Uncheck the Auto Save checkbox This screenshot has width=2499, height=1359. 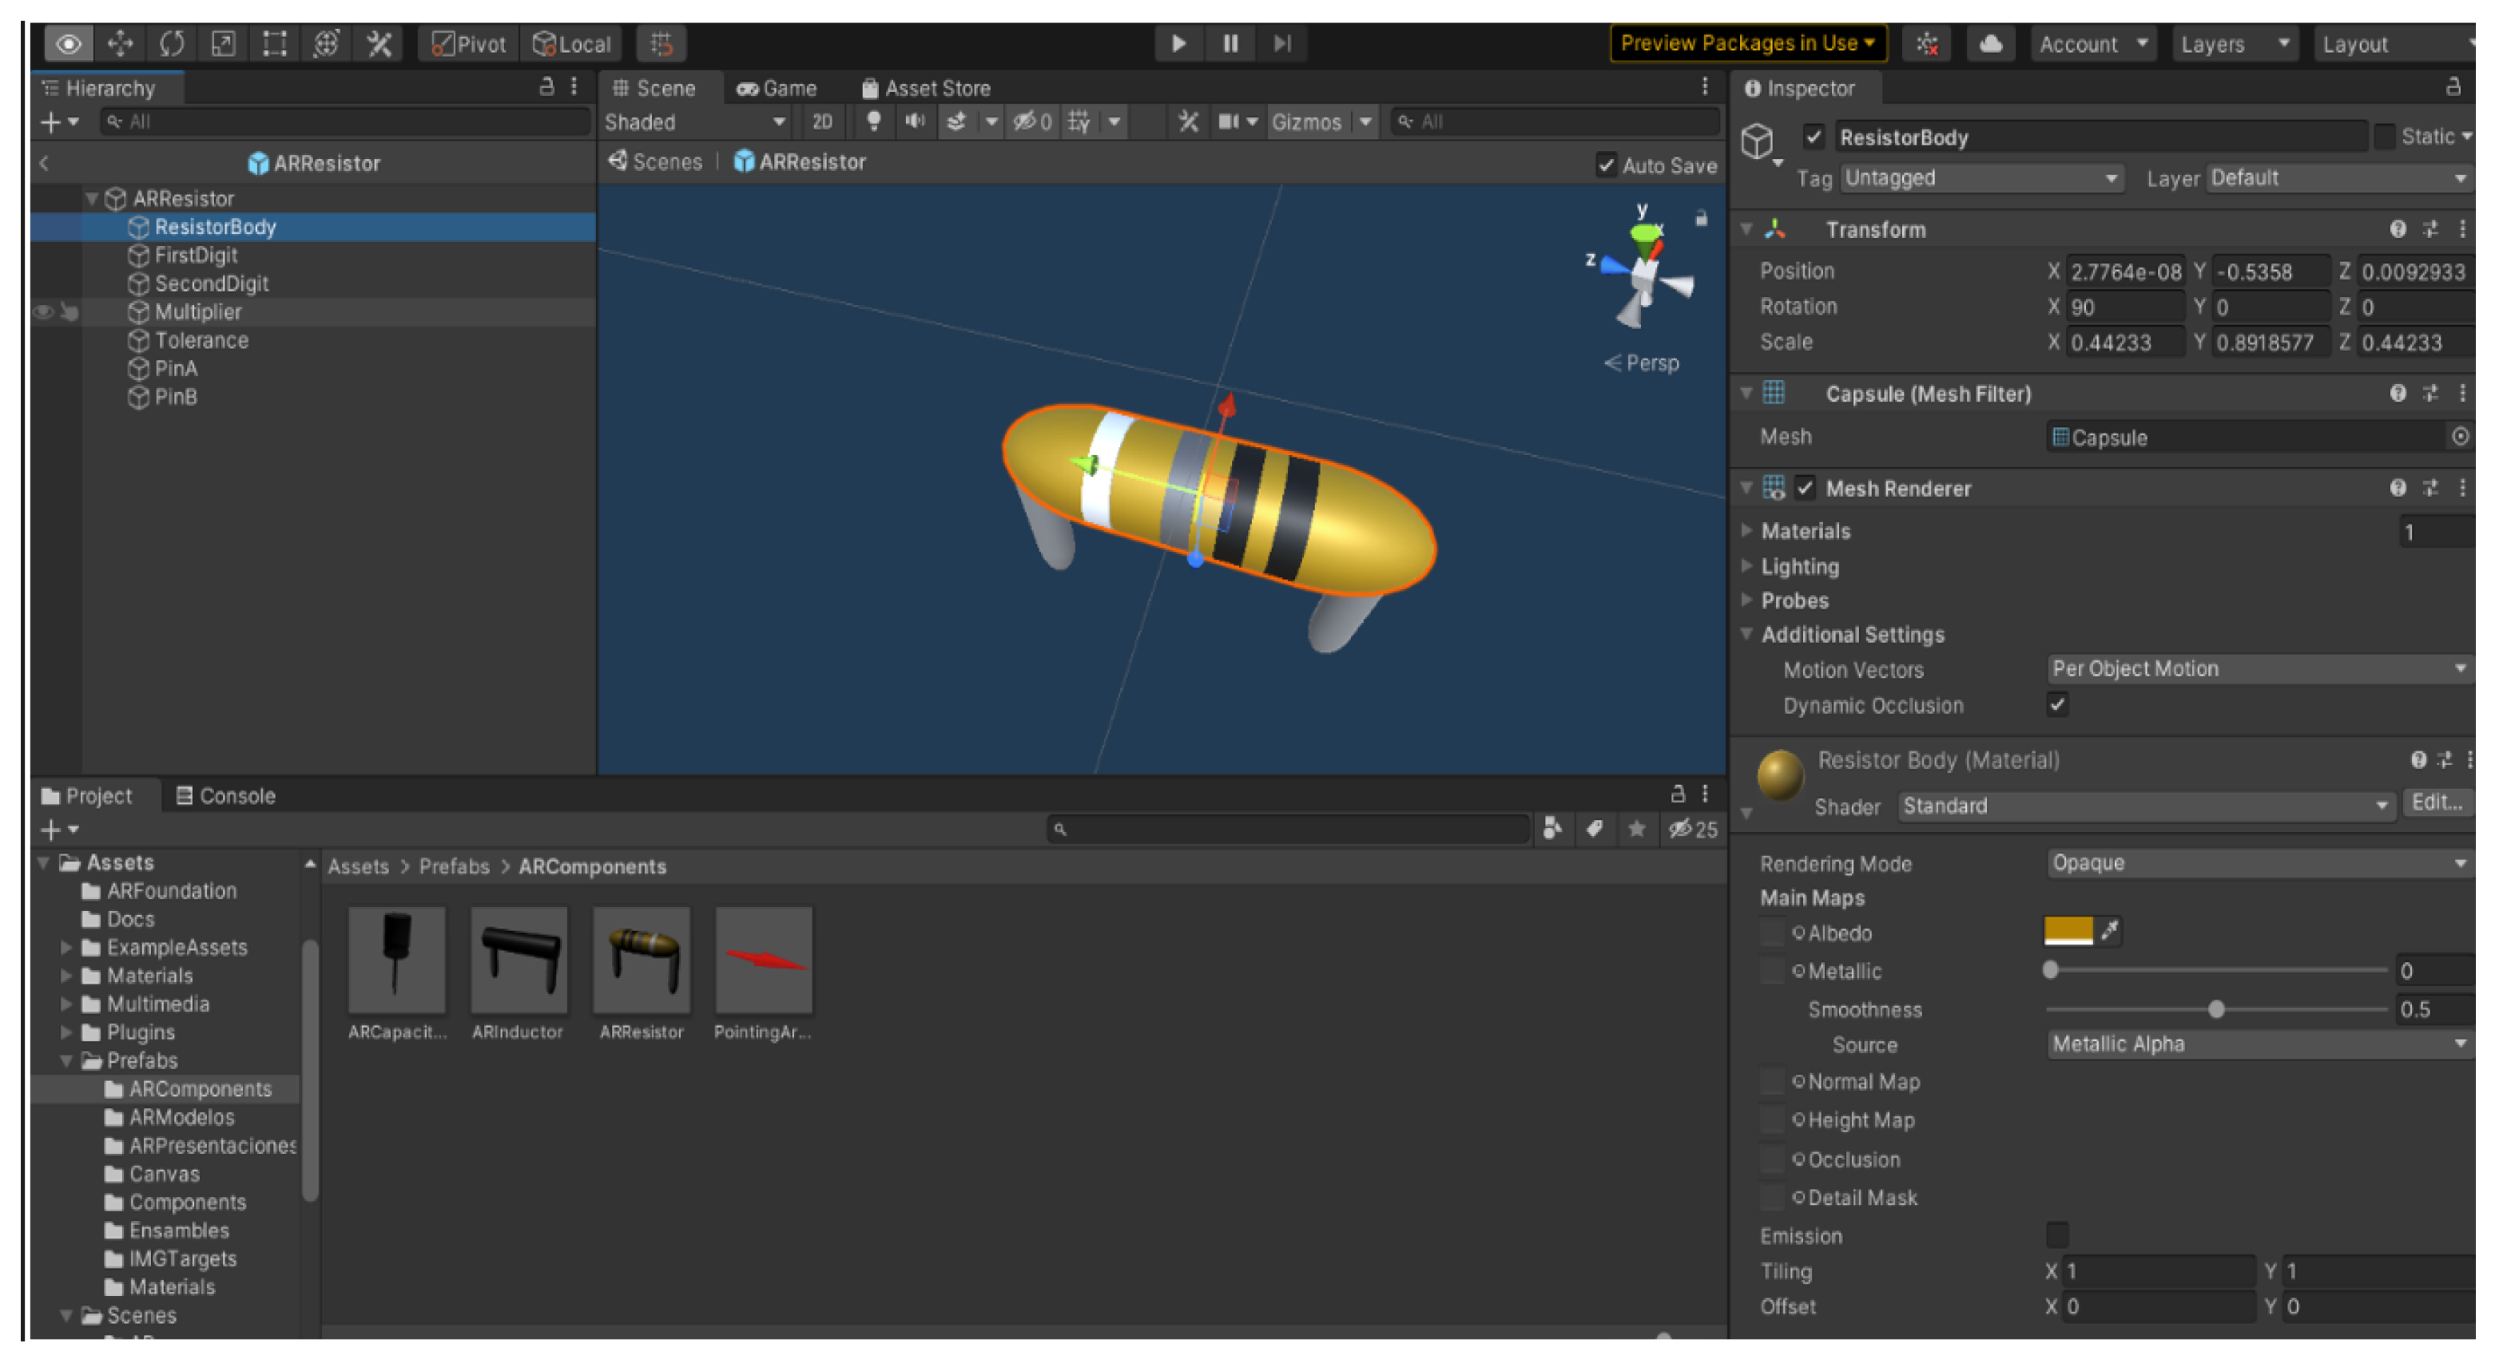coord(1606,164)
